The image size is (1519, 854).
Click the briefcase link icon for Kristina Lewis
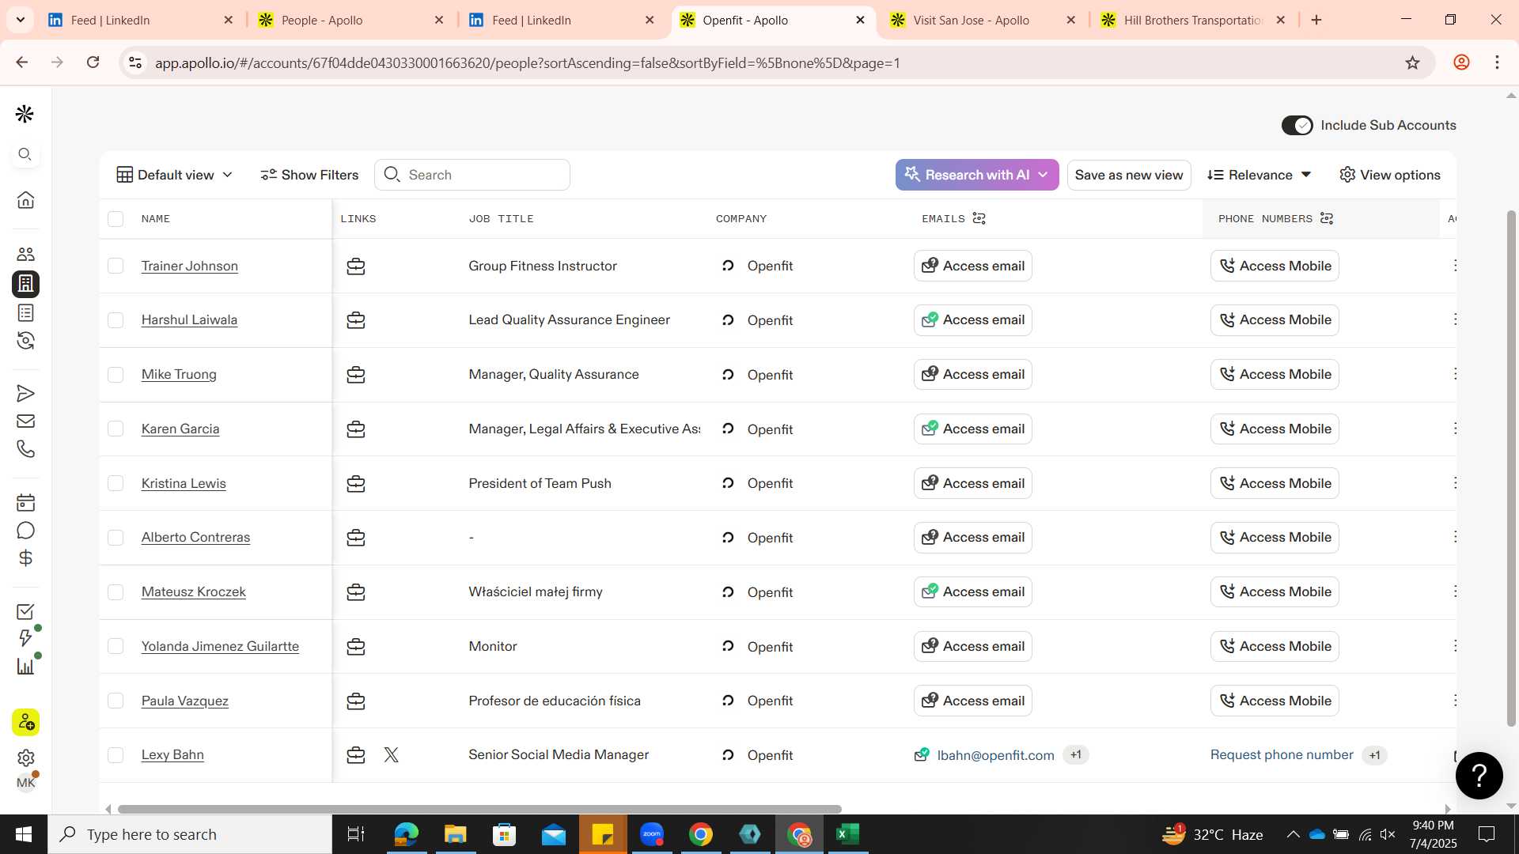coord(356,484)
